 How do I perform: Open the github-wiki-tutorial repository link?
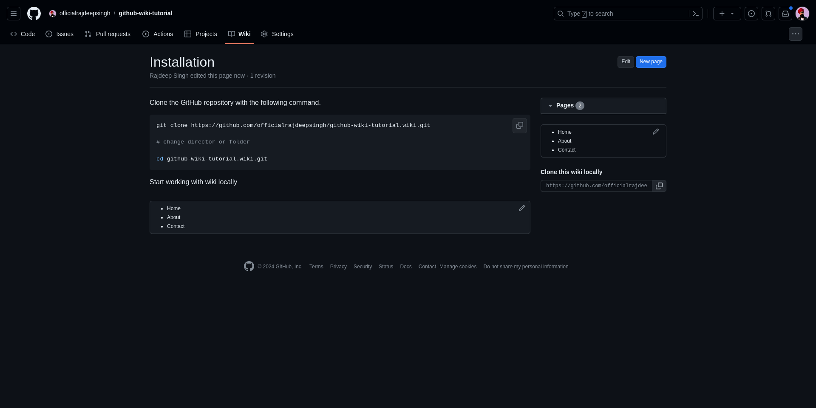145,14
